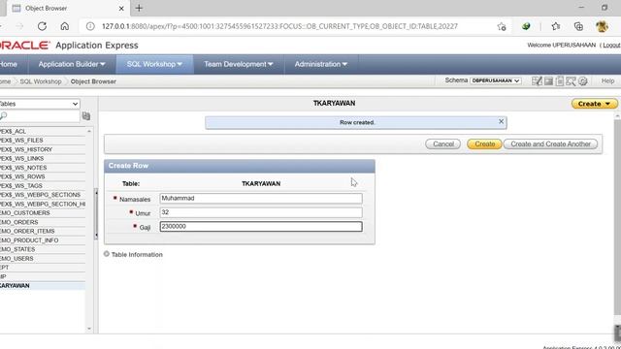Open the yellow Create dropdown button
This screenshot has height=349, width=621.
click(594, 104)
